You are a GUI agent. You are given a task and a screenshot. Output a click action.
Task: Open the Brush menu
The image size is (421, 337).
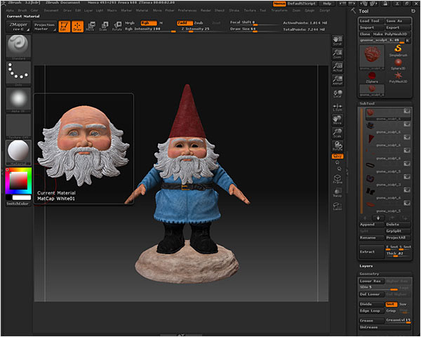(x=22, y=11)
